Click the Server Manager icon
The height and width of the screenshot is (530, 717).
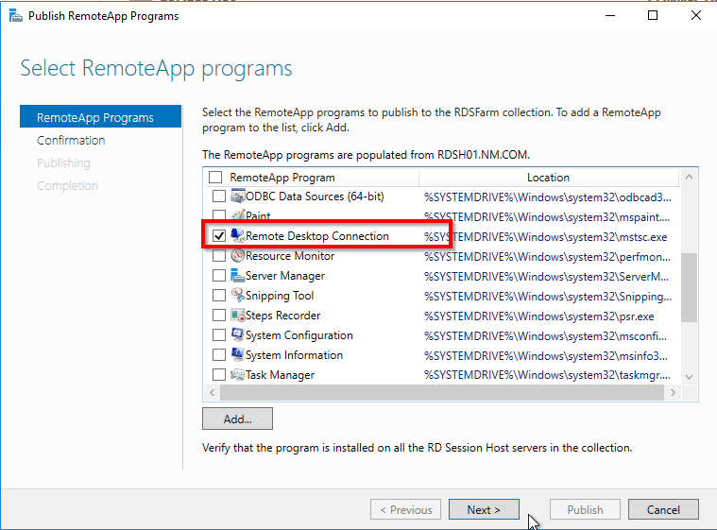[238, 276]
